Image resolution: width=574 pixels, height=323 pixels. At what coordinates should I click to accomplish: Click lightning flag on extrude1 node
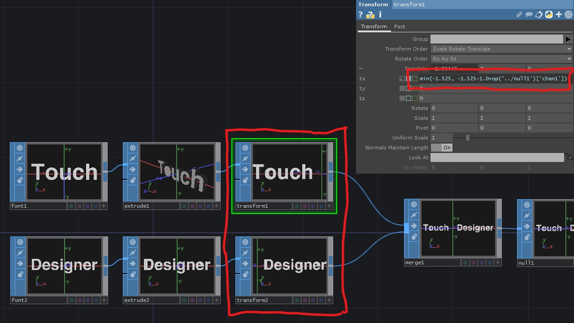133,159
